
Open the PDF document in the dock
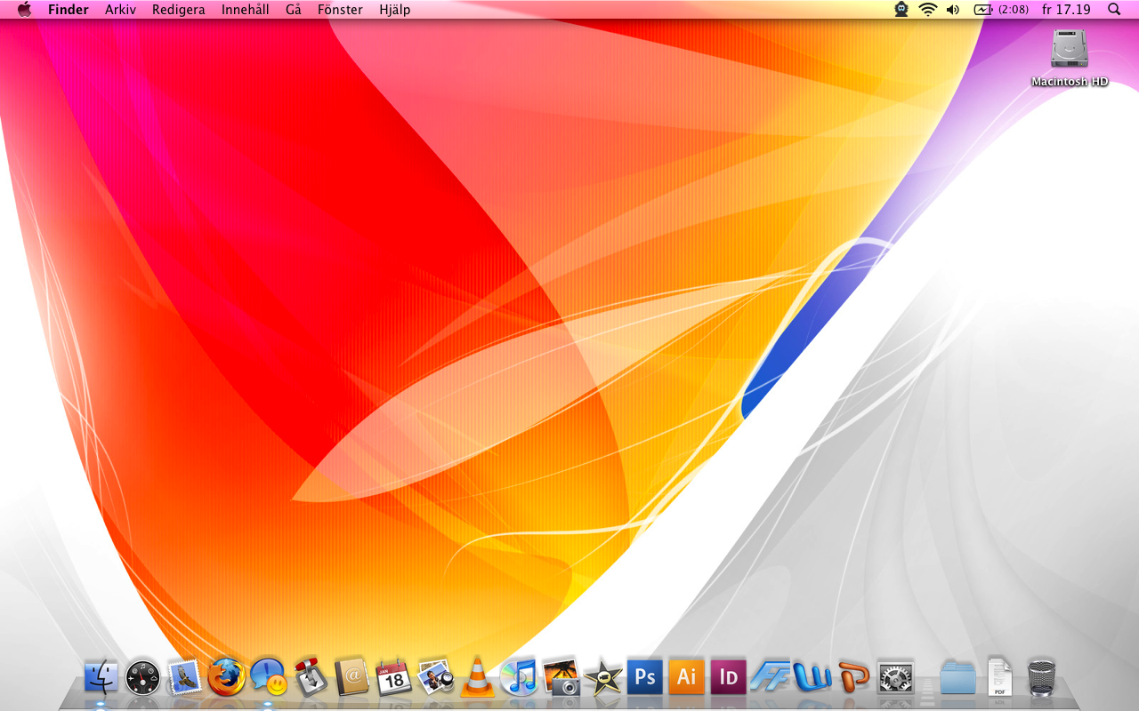1000,677
